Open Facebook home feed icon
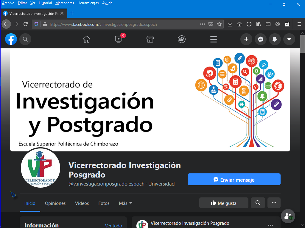Screen dimensions: 305x228 (x=86, y=39)
